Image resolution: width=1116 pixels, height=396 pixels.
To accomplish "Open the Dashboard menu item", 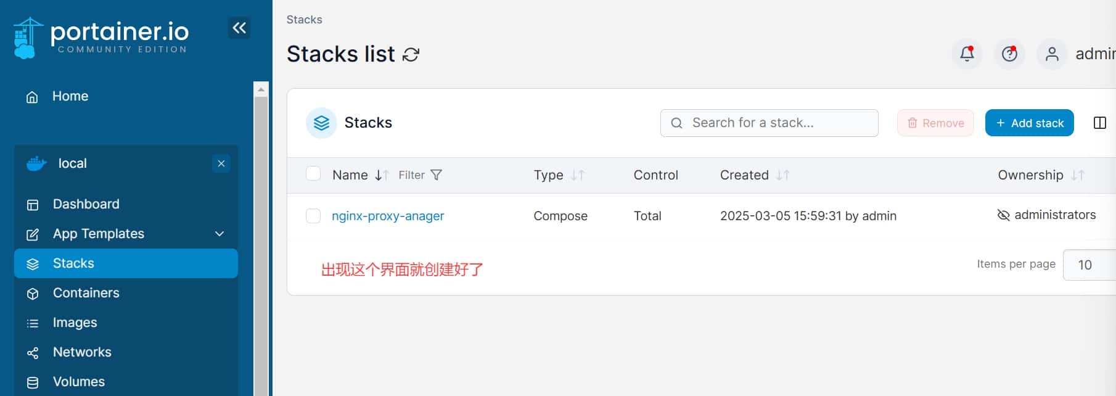I will point(86,204).
